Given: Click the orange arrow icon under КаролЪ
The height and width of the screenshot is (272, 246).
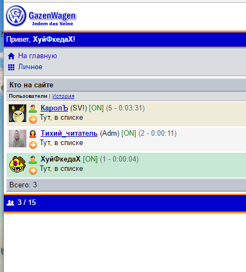Looking at the screenshot, I should (33, 119).
